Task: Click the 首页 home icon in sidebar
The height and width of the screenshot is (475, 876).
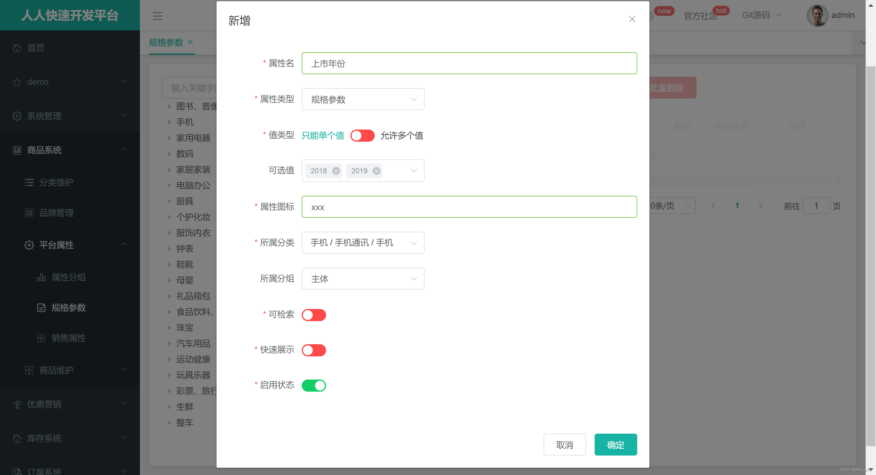Action: pyautogui.click(x=17, y=48)
